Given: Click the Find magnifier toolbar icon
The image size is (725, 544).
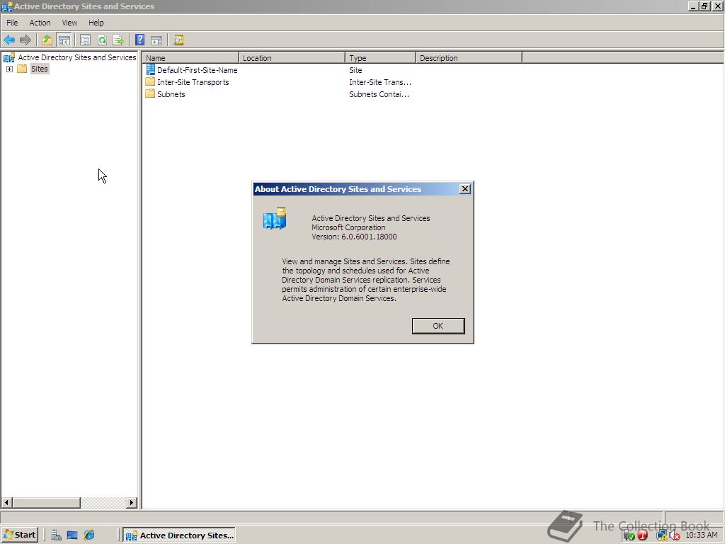Looking at the screenshot, I should pyautogui.click(x=178, y=40).
